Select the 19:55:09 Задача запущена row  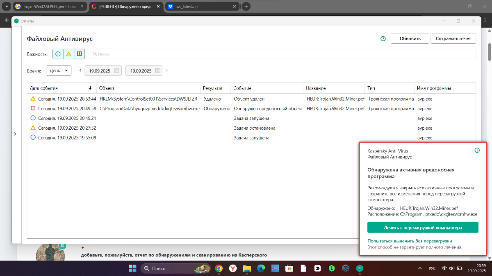[x=251, y=138]
